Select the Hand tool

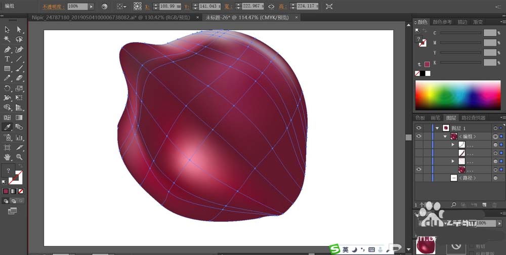click(7, 157)
